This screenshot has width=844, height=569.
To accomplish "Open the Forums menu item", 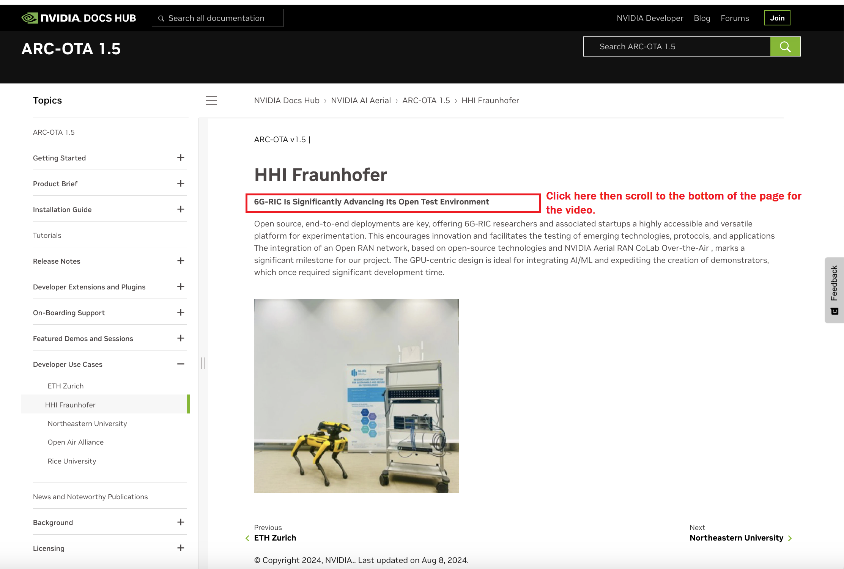I will (735, 18).
